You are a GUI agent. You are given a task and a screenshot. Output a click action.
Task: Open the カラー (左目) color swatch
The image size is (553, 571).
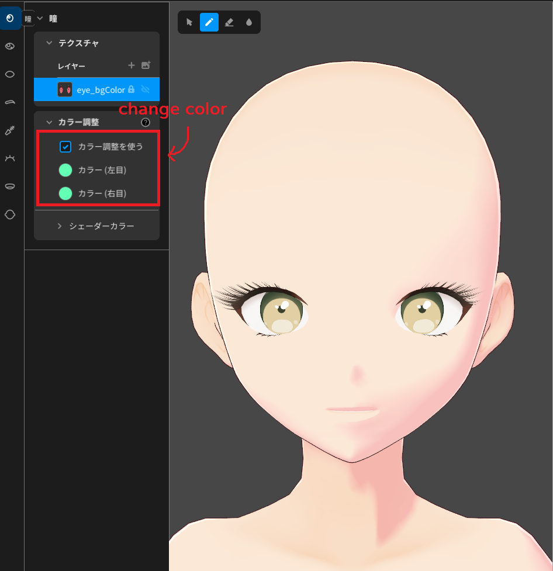(65, 170)
